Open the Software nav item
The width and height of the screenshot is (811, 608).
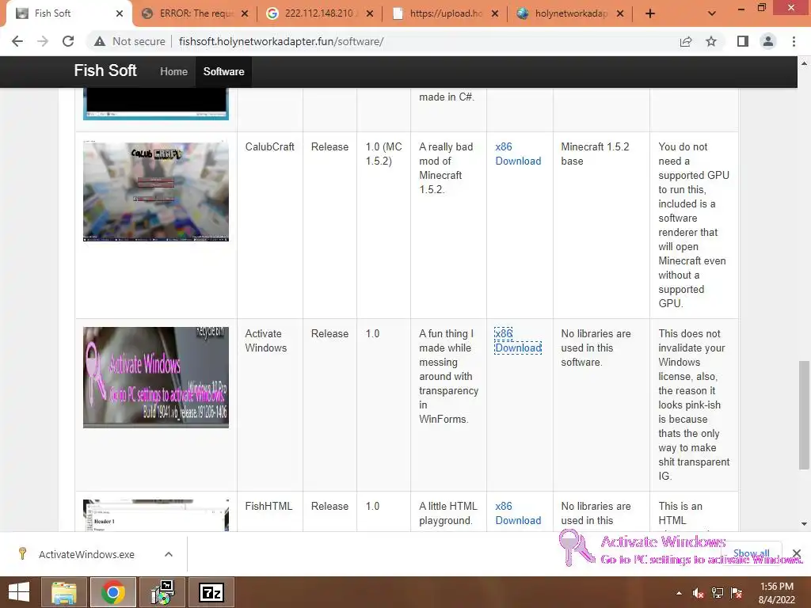(x=223, y=72)
